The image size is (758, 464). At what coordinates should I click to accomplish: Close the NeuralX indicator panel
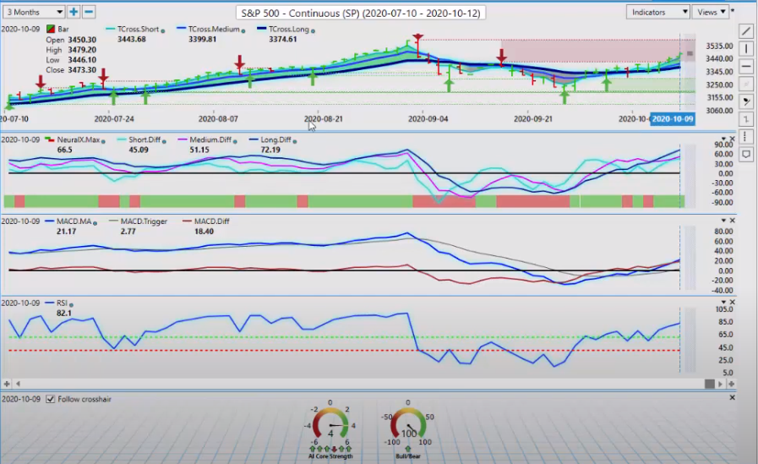[x=732, y=139]
